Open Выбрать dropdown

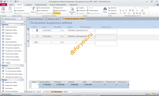[113, 13]
